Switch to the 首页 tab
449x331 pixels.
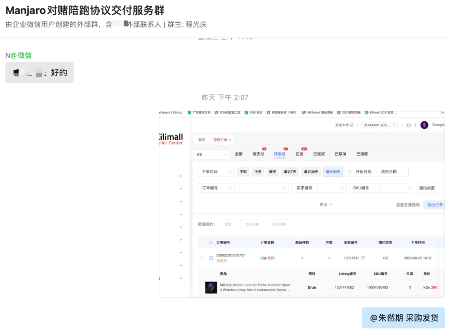tap(202, 140)
